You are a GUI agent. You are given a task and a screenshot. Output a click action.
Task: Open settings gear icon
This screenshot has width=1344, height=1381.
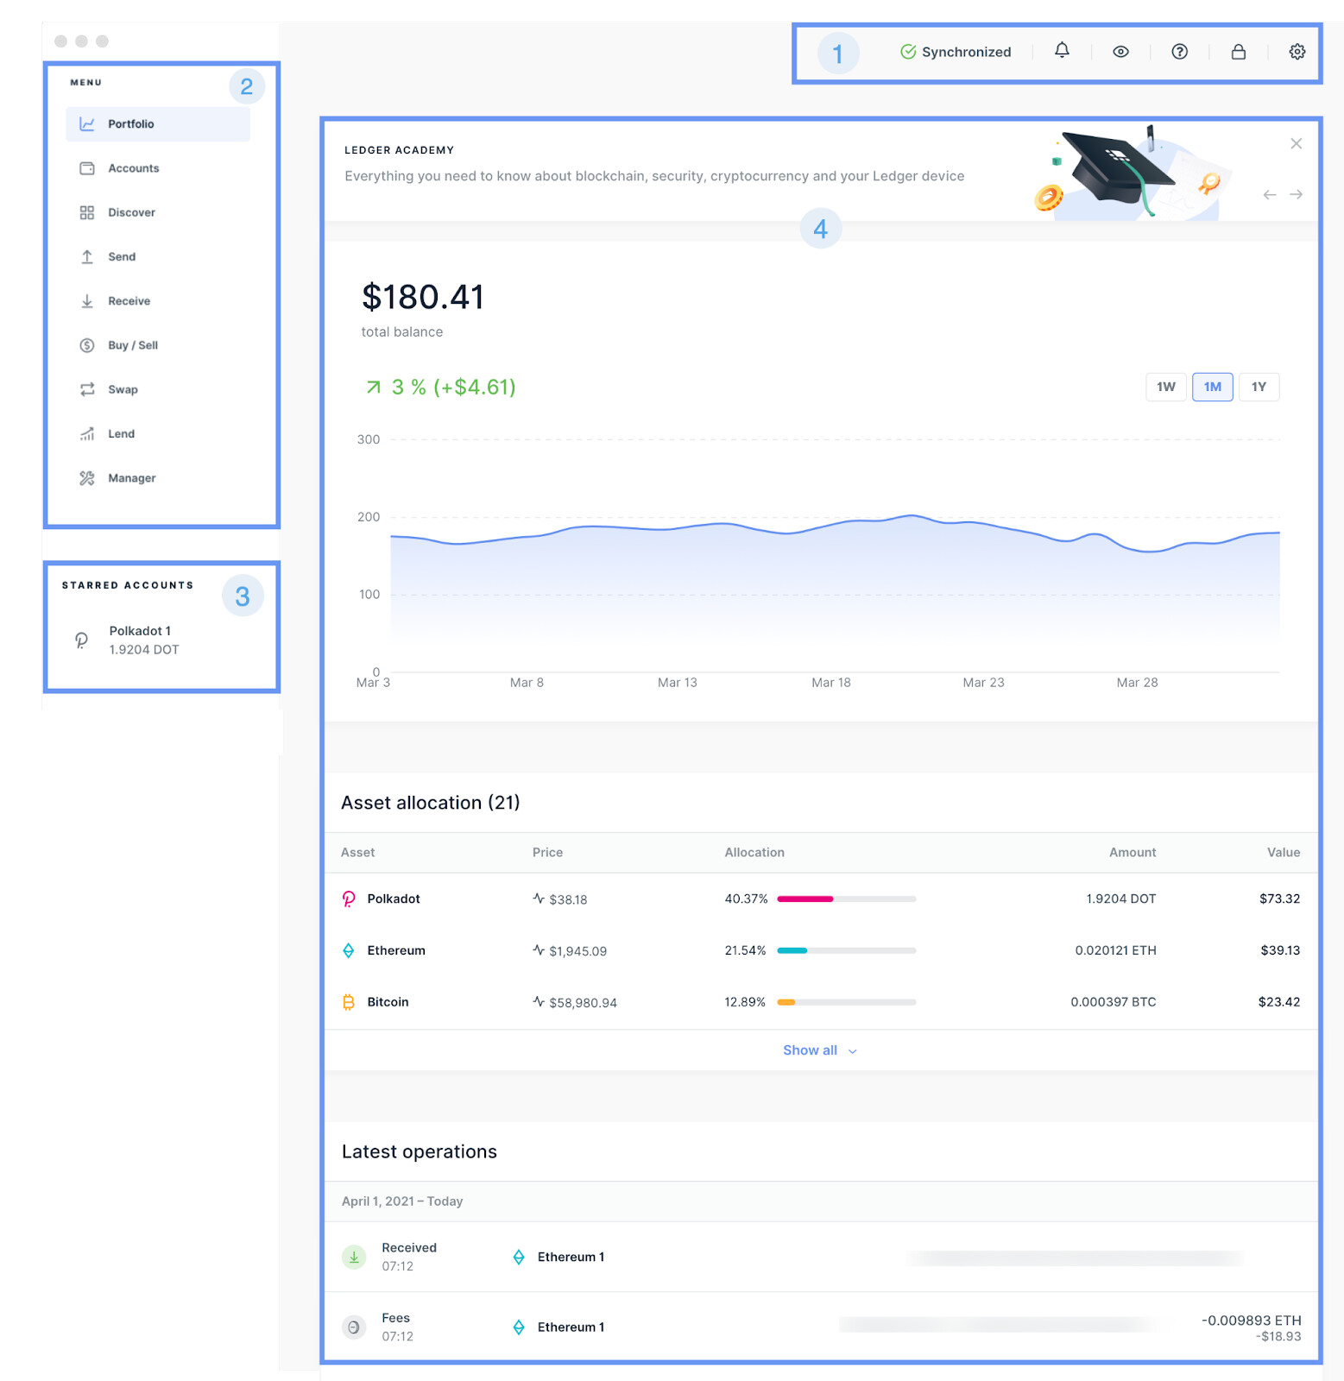[1297, 52]
